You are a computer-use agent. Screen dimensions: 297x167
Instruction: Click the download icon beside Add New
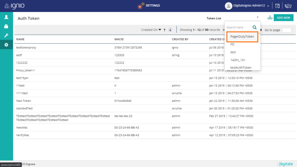(x=270, y=18)
